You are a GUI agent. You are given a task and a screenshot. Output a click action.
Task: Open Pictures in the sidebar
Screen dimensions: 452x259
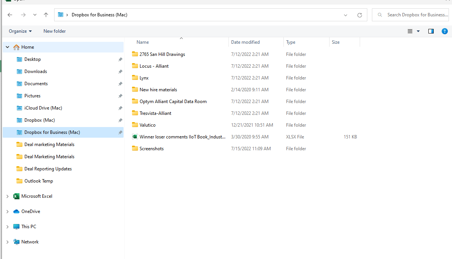coord(32,96)
